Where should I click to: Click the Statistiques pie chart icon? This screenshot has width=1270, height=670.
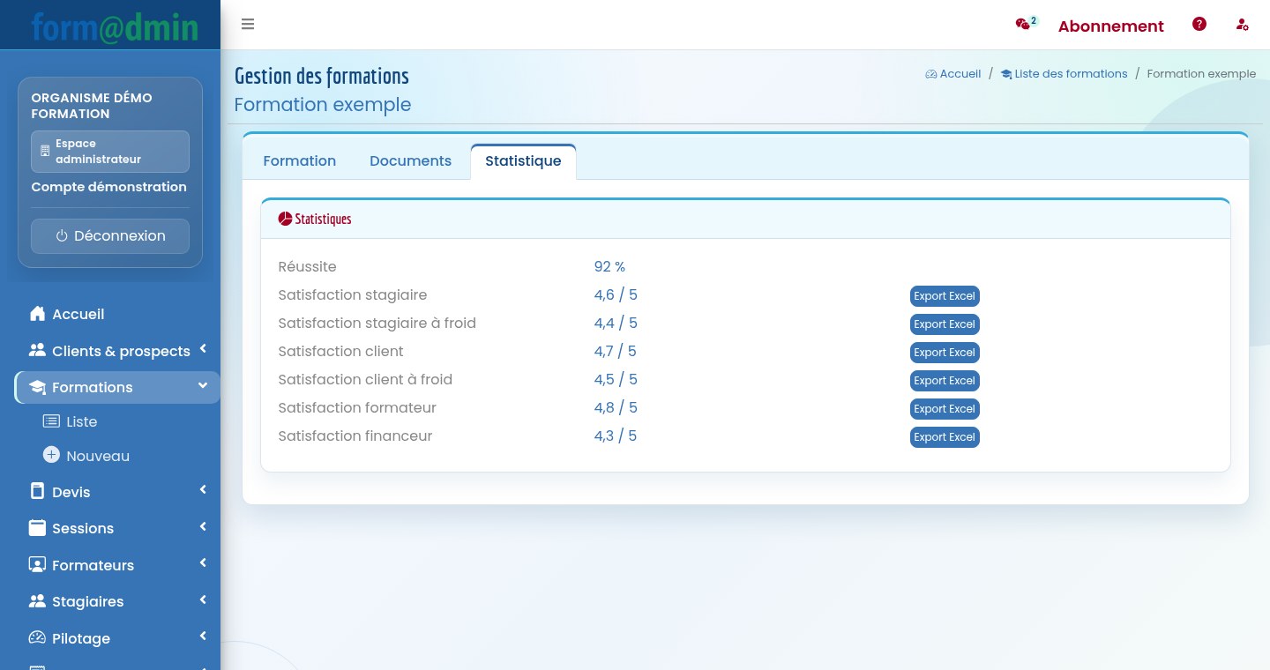(285, 219)
